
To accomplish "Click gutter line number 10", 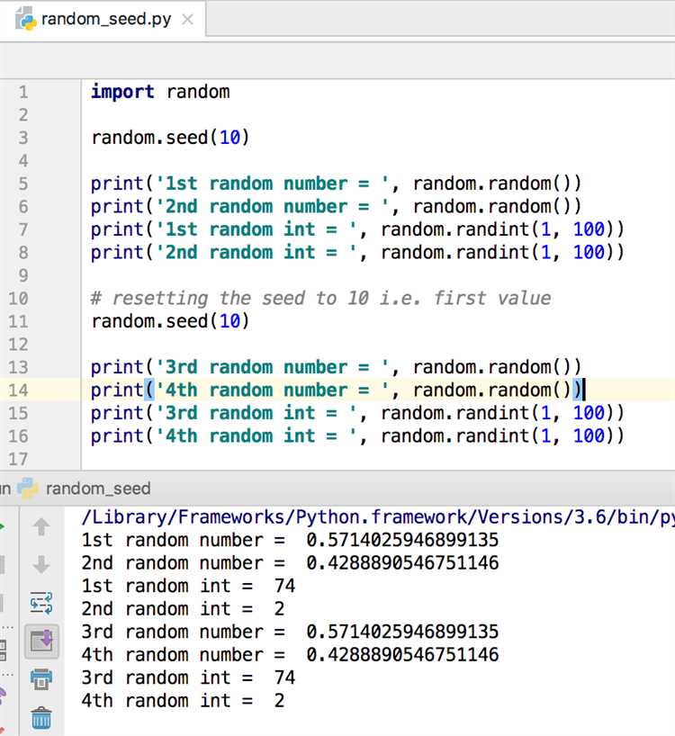I will (18, 299).
